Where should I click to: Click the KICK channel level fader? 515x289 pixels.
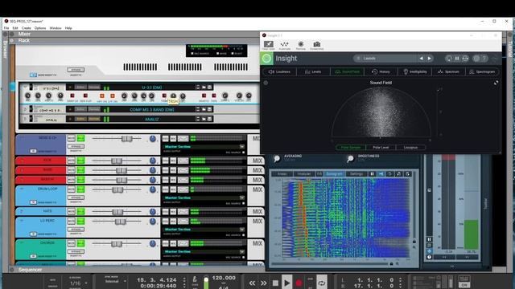pyautogui.click(x=117, y=161)
